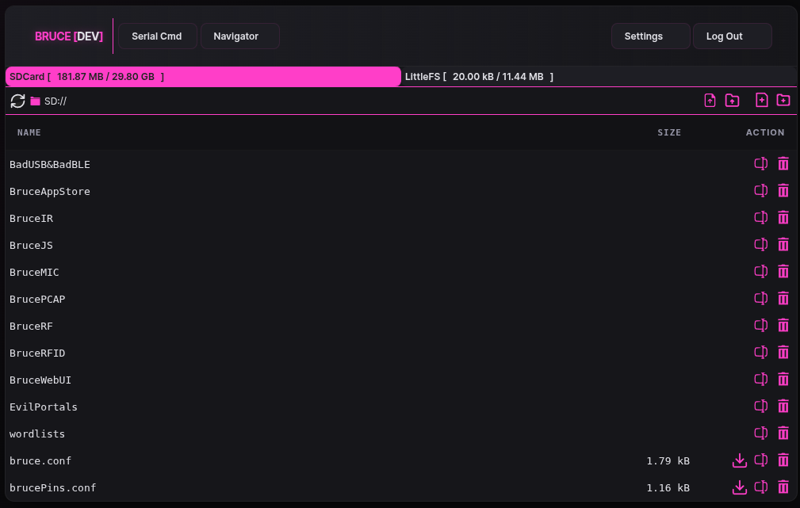Open the BruceJS folder
Screen dimensions: 800x508
pos(31,246)
